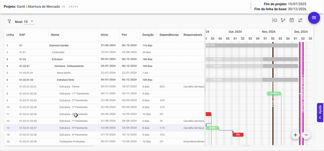Click the Início column header
Screen dimensions: 324x151
109,35
